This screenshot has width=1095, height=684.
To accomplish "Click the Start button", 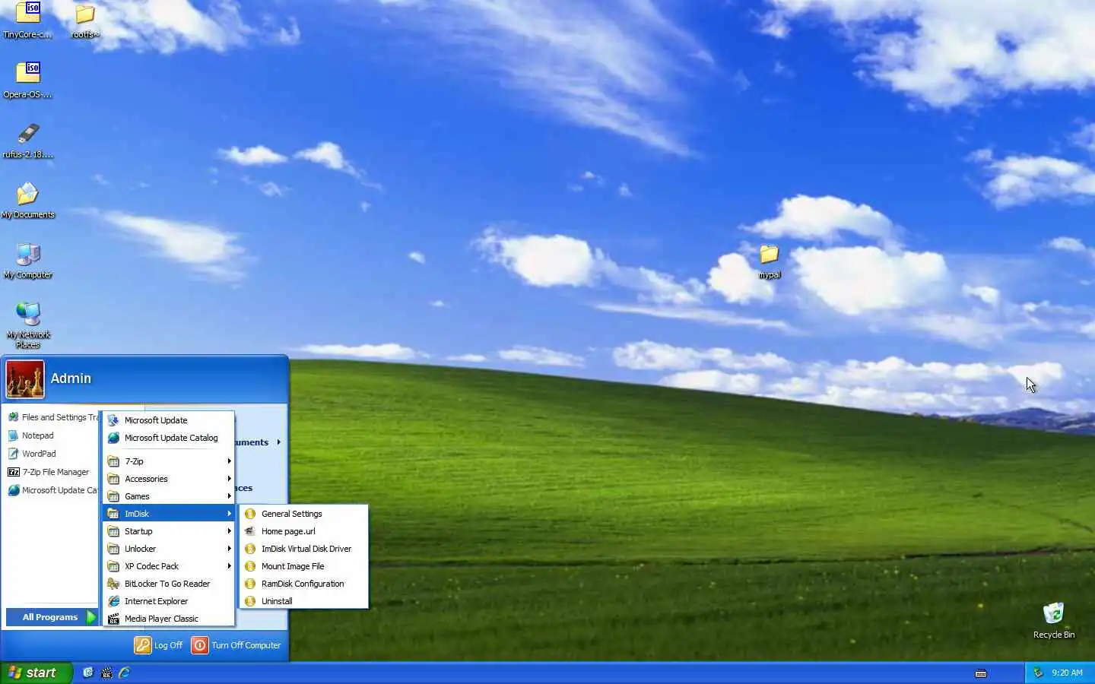I will click(x=36, y=673).
